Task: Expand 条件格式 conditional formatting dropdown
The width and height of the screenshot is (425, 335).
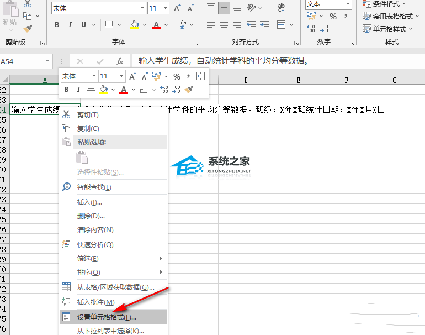Action: point(404,4)
